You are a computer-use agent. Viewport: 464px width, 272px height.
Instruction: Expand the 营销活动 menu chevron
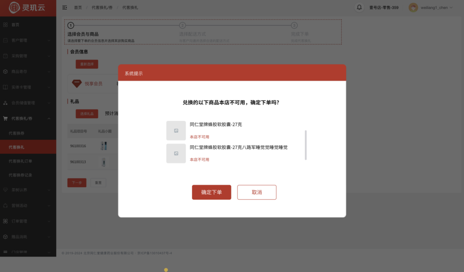(x=49, y=206)
